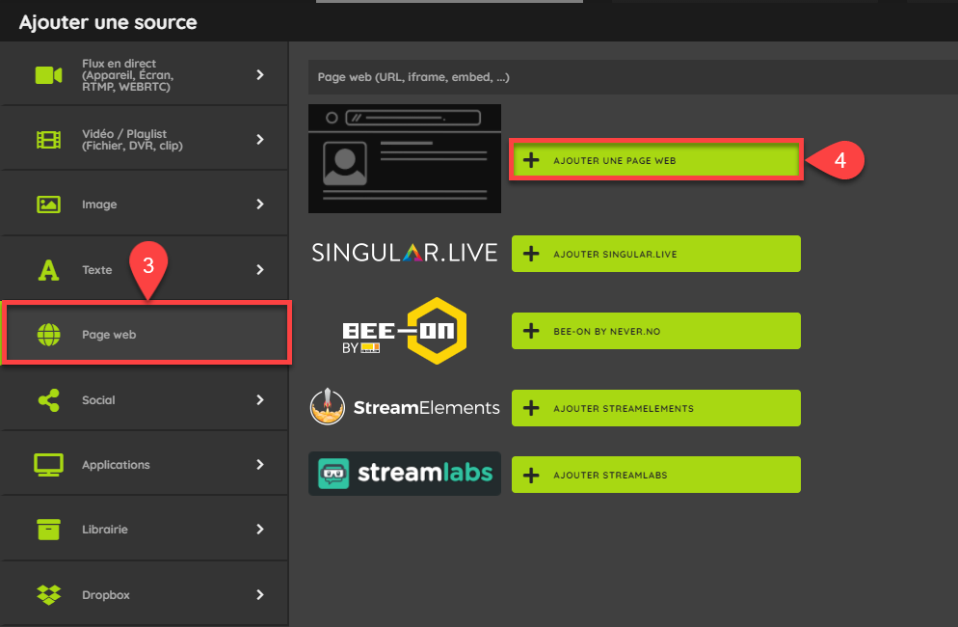This screenshot has height=627, width=958.
Task: Click the Ajouter StreamElements button
Action: point(656,408)
